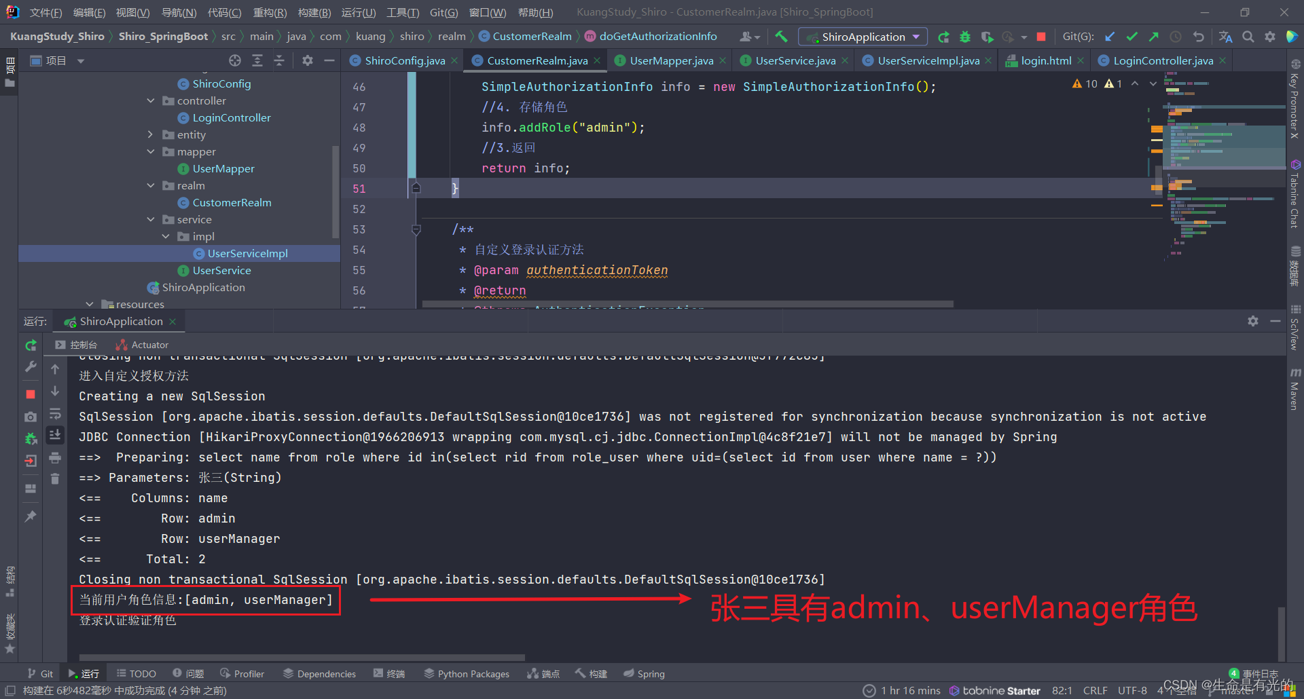Click UTF-8 encoding in status bar
This screenshot has height=699, width=1304.
pyautogui.click(x=1132, y=690)
